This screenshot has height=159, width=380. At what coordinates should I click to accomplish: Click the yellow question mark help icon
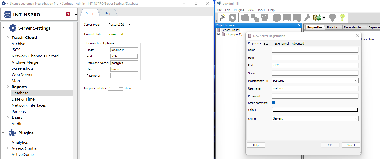point(342,17)
